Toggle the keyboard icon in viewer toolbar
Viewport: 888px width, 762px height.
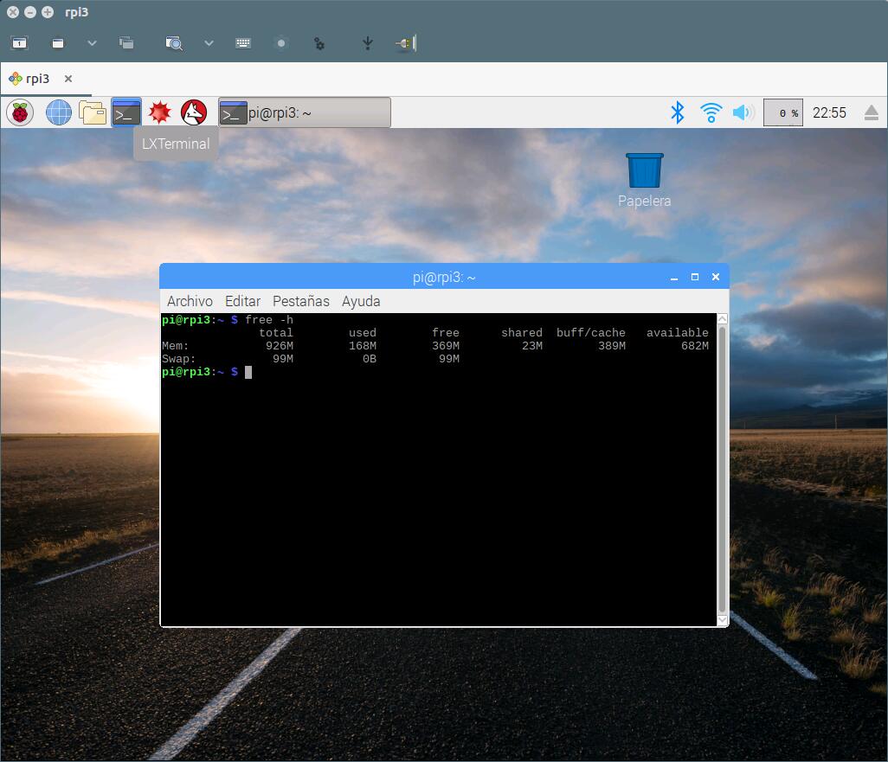pos(243,43)
